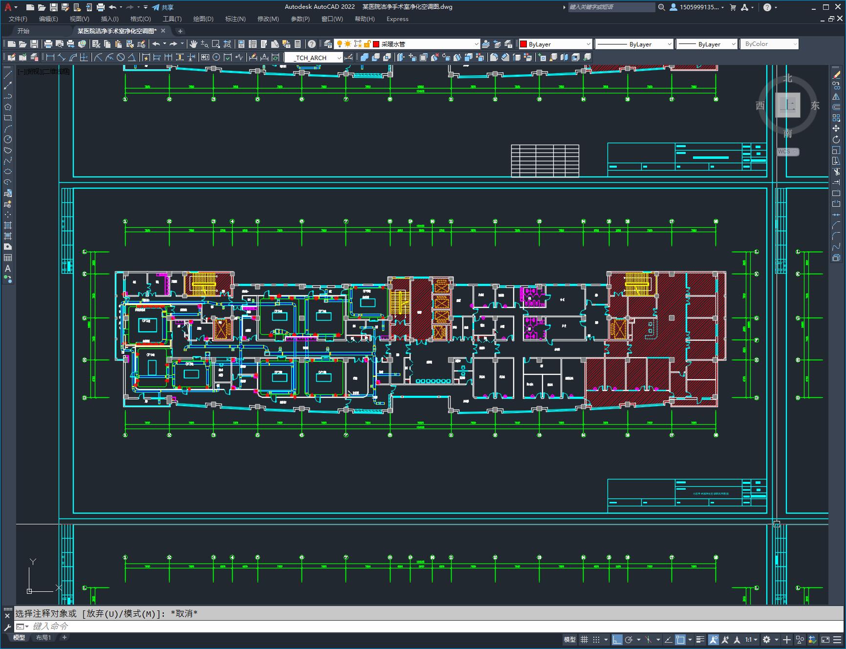Image resolution: width=846 pixels, height=649 pixels.
Task: Click the Linear dimension tool icon
Action: point(50,57)
